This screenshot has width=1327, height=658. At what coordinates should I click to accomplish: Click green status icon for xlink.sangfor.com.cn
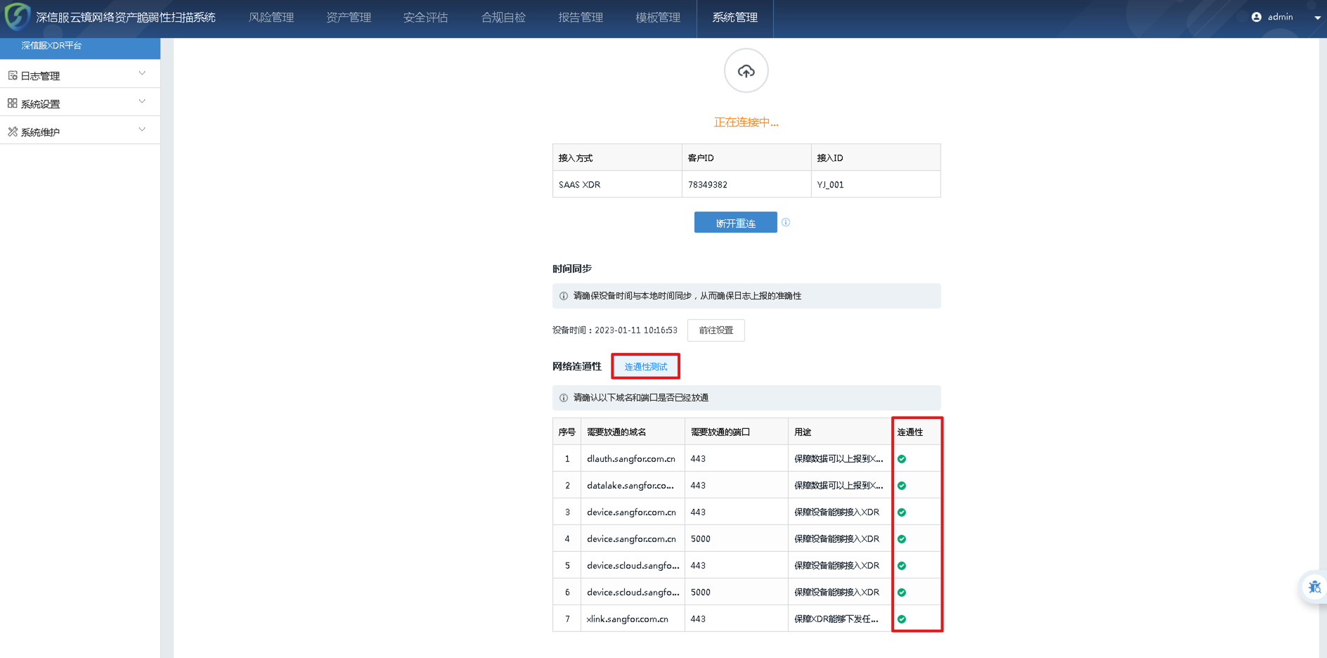(902, 619)
